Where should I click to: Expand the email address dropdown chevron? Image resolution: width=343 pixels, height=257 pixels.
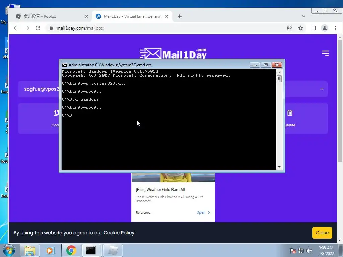pyautogui.click(x=322, y=89)
